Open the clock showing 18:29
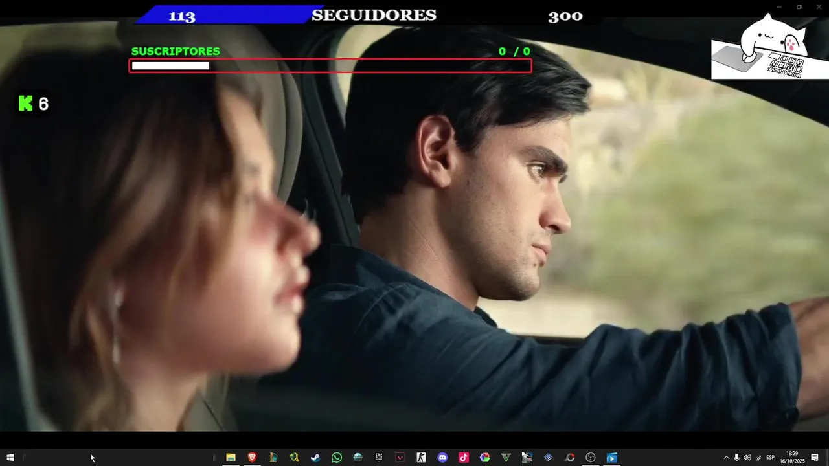The width and height of the screenshot is (829, 466). 791,457
